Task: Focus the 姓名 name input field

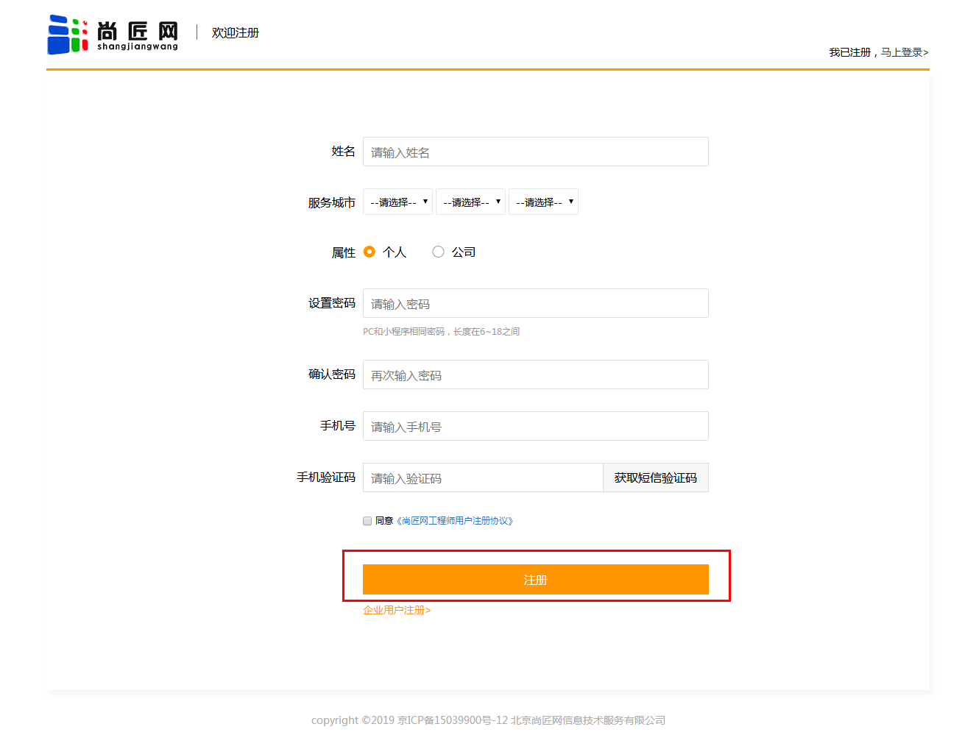Action: (x=535, y=152)
